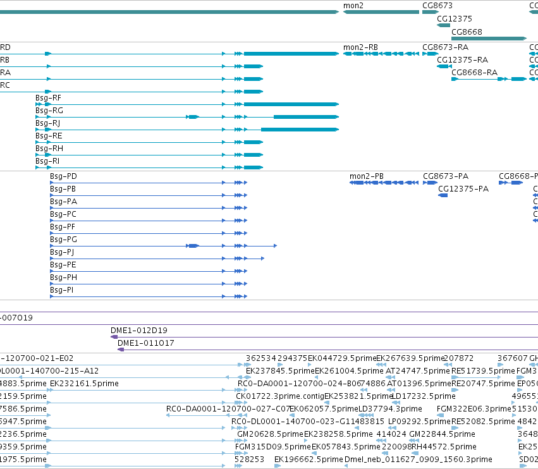Select the Bsg-RE transcript label

tap(49, 136)
